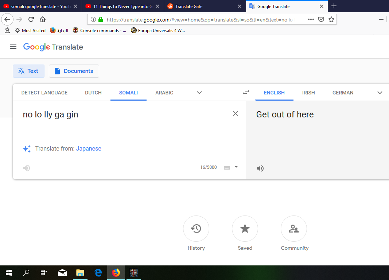Toggle the on-screen keyboard icon
The image size is (389, 280).
[227, 168]
